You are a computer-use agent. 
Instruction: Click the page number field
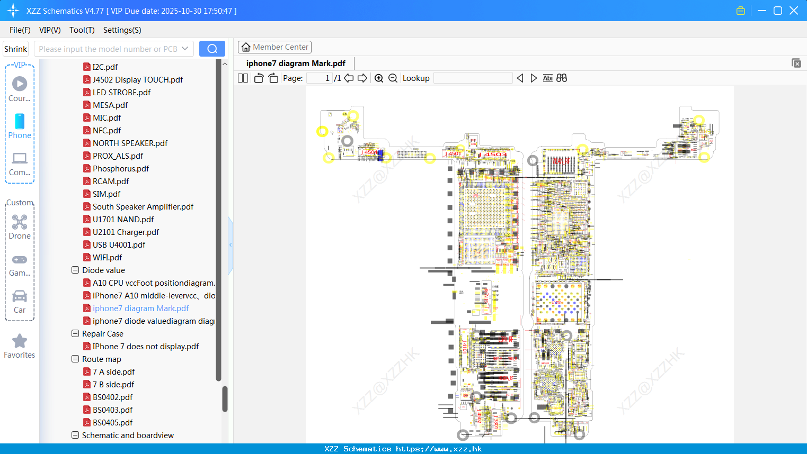[320, 78]
